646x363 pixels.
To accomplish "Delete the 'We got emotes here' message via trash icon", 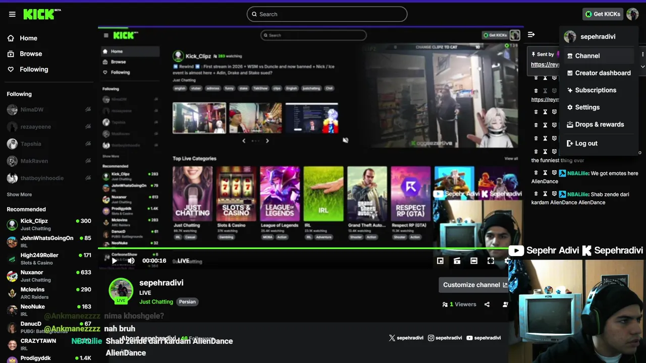I will click(536, 173).
